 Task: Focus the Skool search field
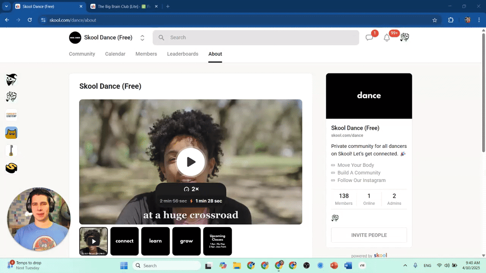pyautogui.click(x=256, y=37)
